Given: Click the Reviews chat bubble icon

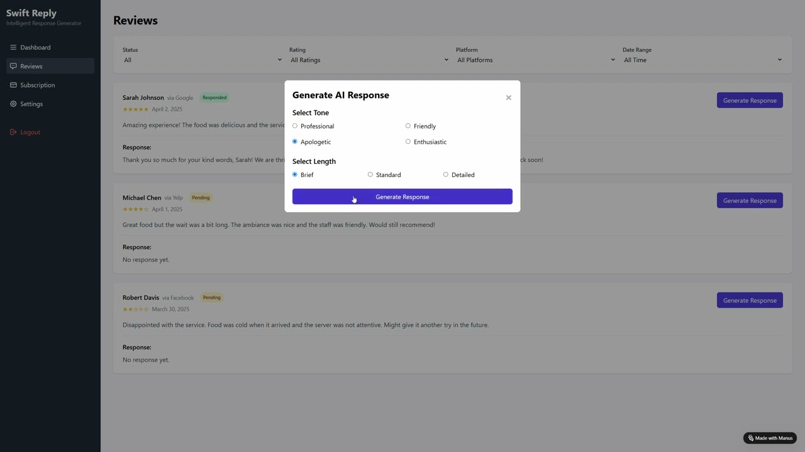Looking at the screenshot, I should pos(13,66).
